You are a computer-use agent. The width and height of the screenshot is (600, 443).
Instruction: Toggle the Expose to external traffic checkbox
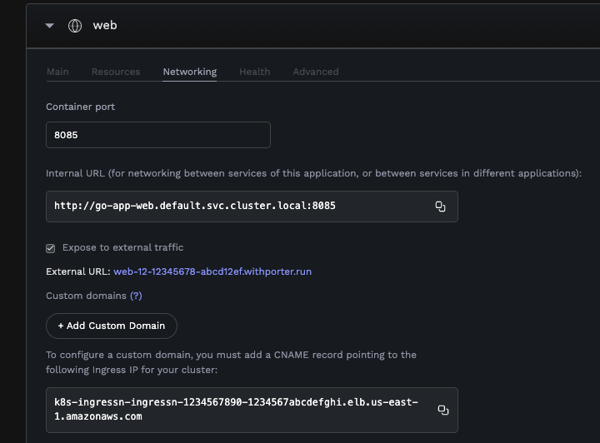point(51,248)
